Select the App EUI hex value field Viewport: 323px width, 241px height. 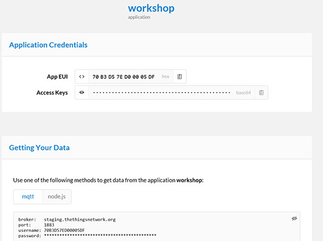(x=123, y=77)
